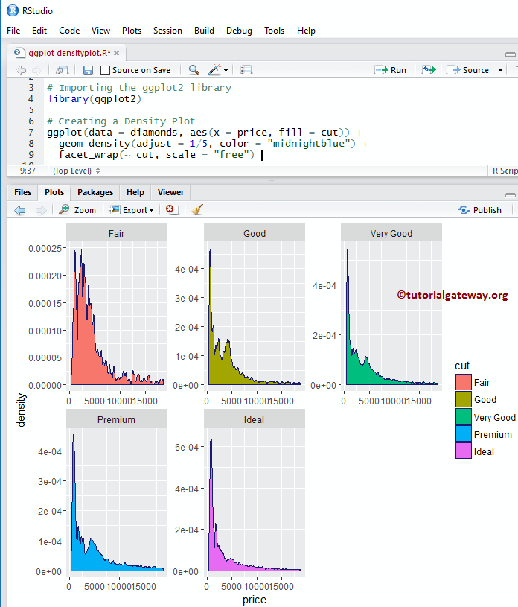
Task: Show the script in a new window
Action: tap(63, 70)
